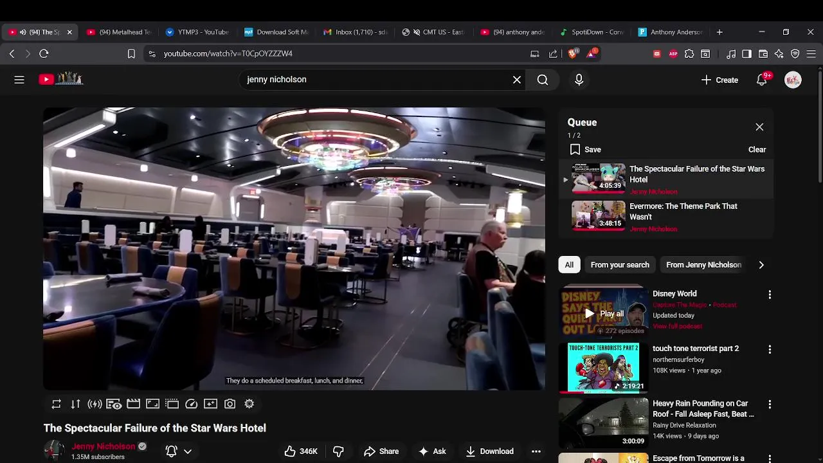Select the From Jenny Nicholson chip
Image resolution: width=823 pixels, height=463 pixels.
(x=703, y=265)
